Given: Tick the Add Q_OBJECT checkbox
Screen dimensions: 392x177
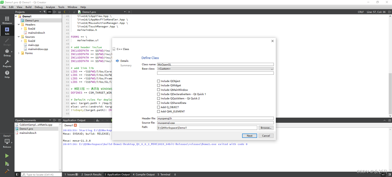Looking at the screenshot, I should pos(159,107).
